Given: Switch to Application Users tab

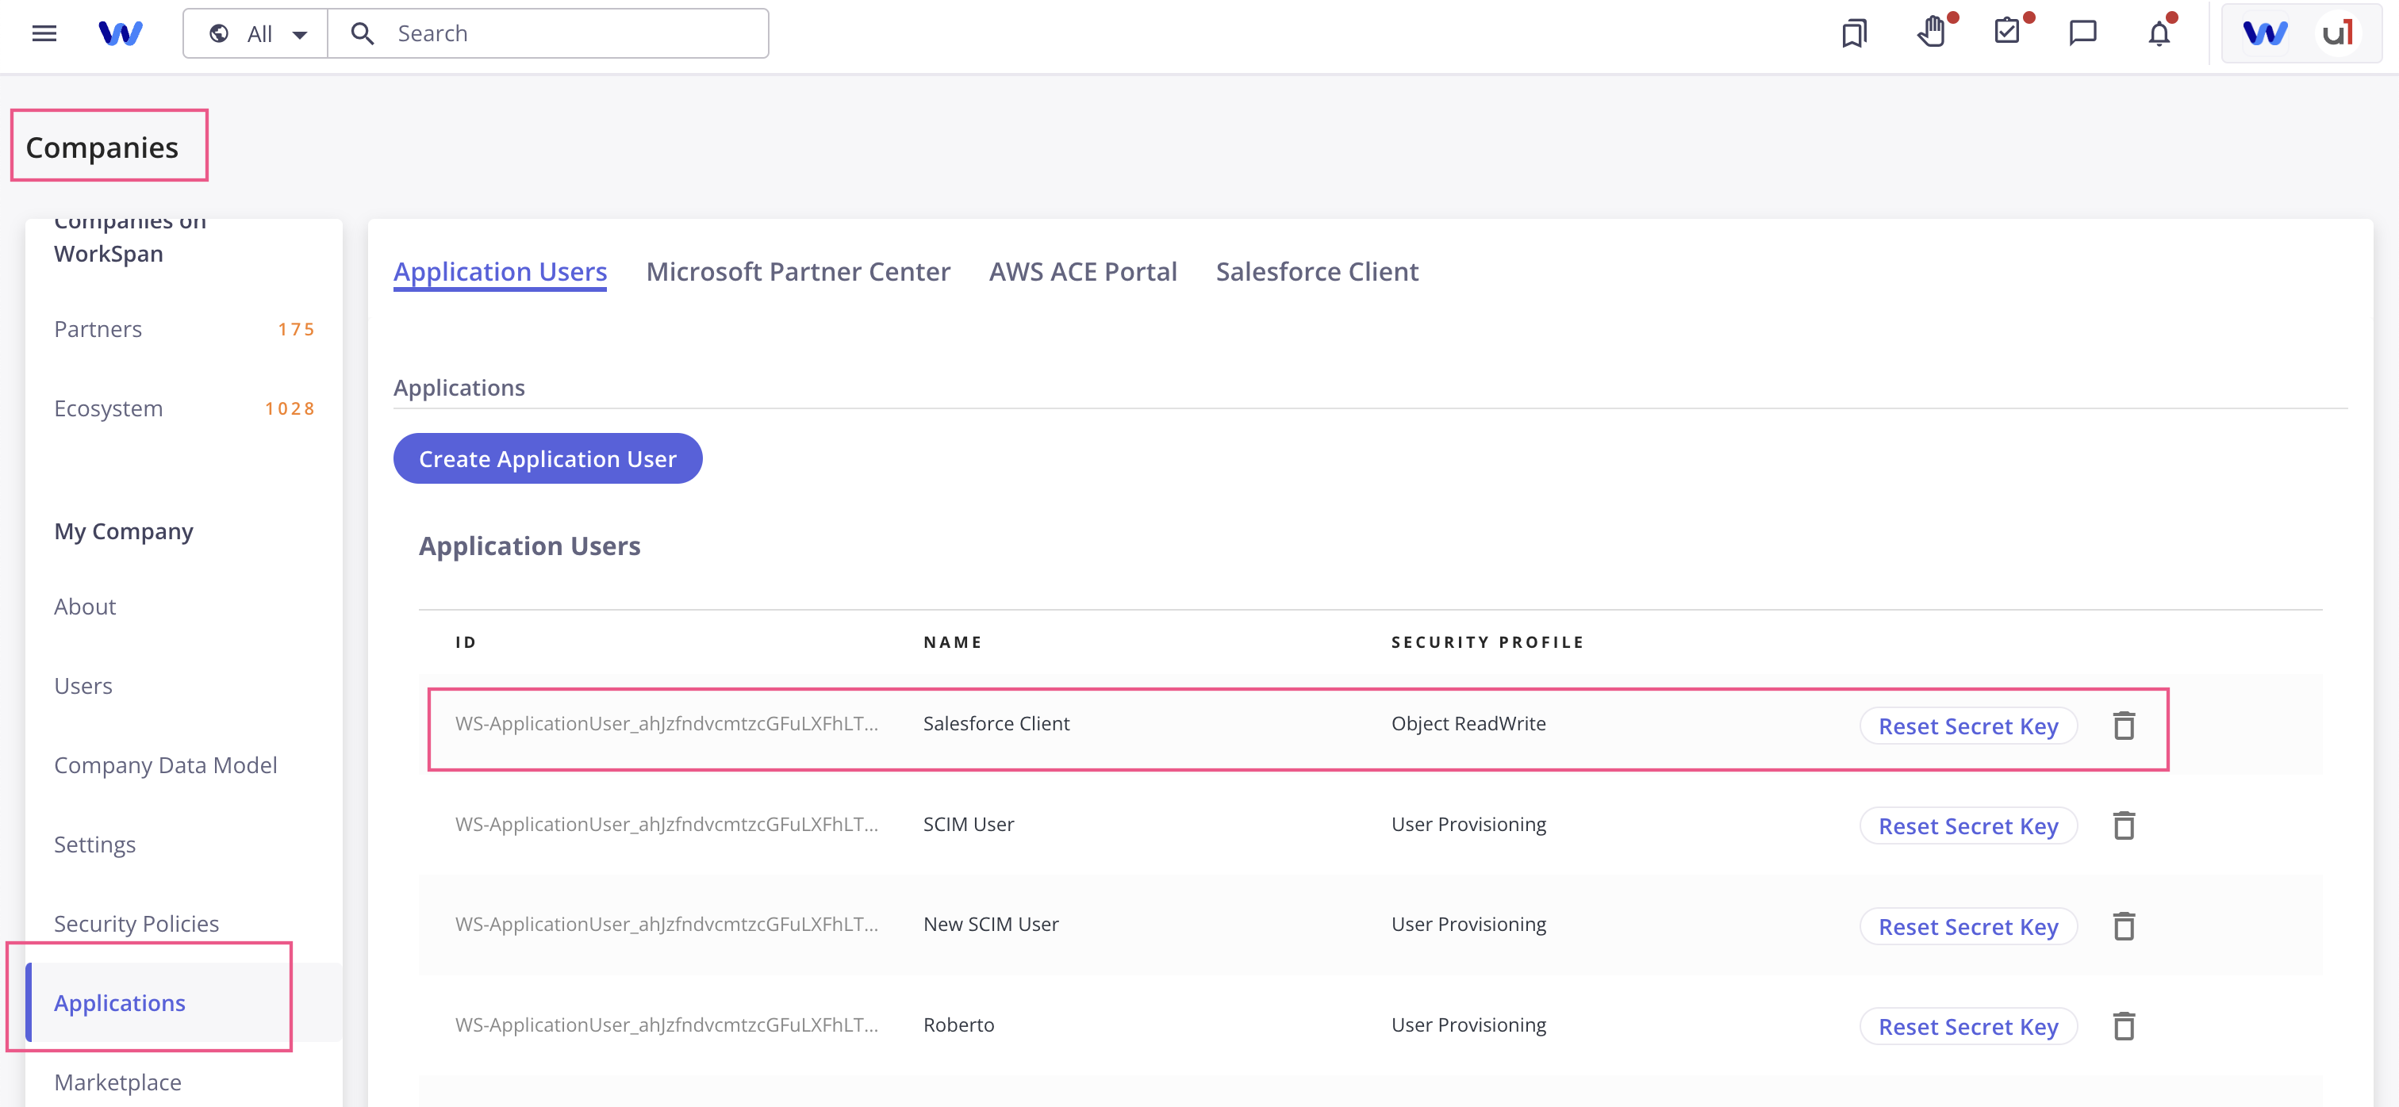Looking at the screenshot, I should click(x=500, y=272).
